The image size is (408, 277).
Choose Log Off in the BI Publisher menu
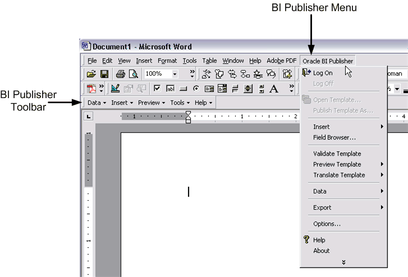[x=343, y=84]
